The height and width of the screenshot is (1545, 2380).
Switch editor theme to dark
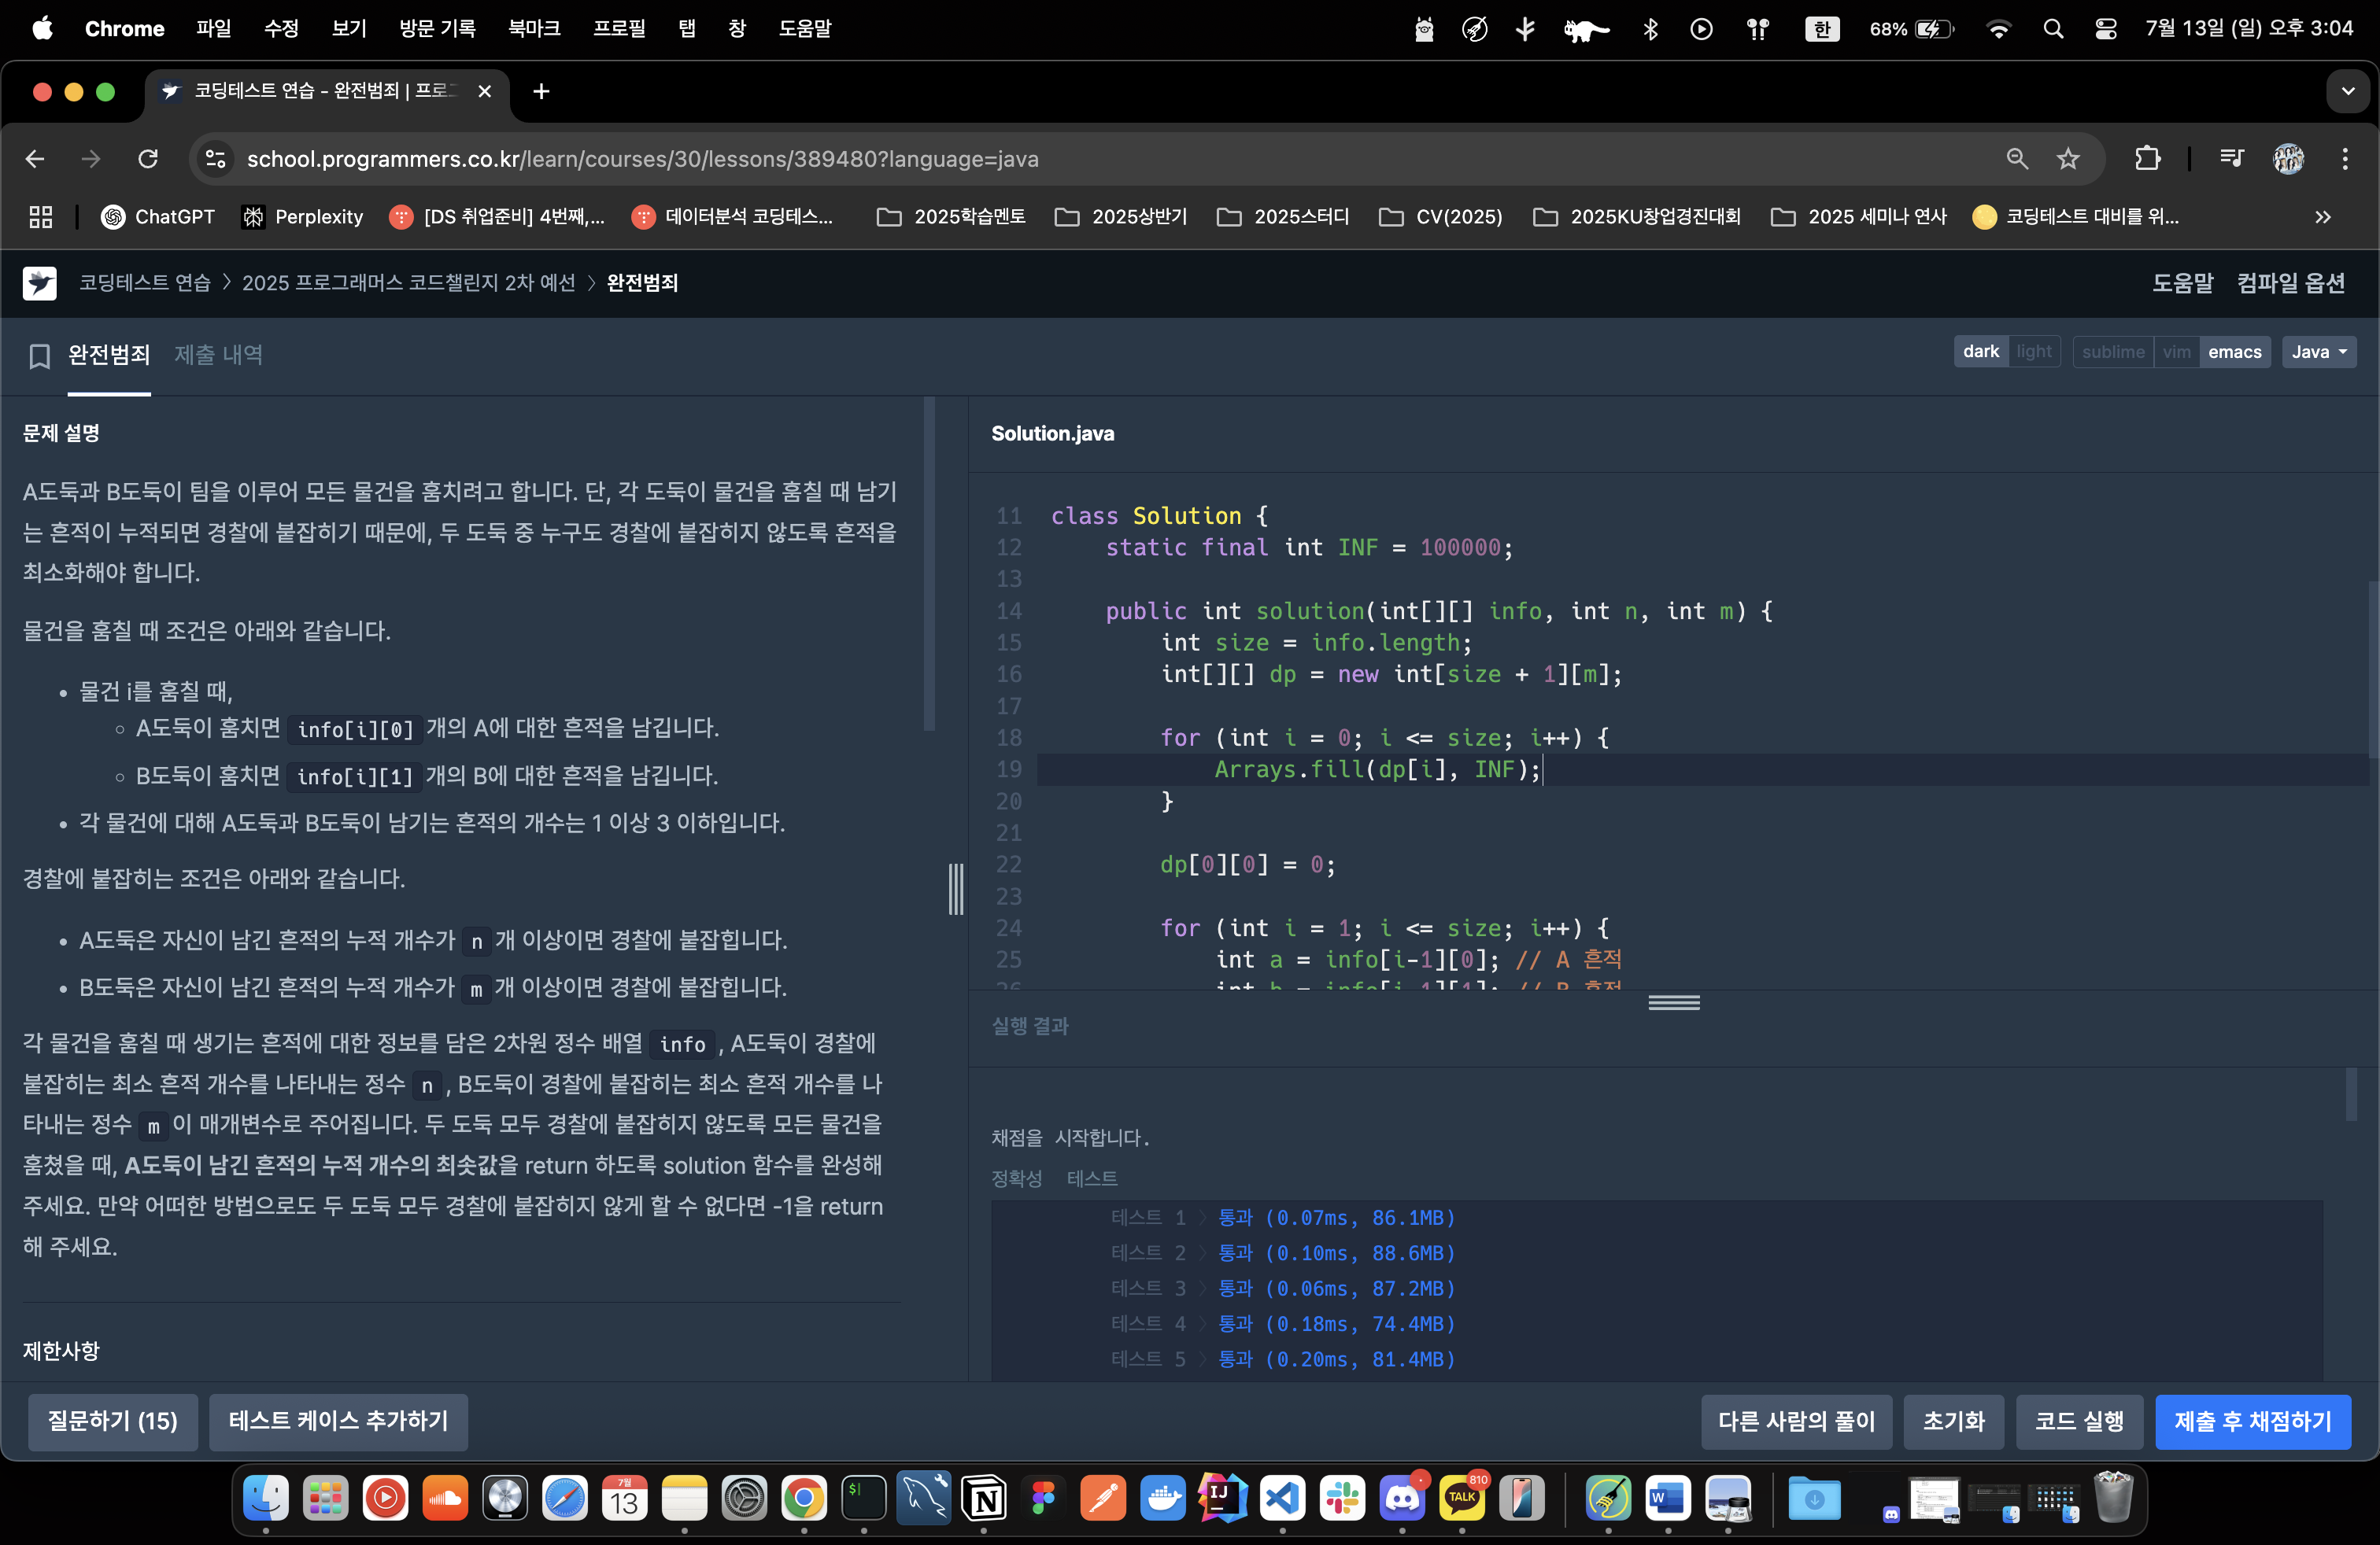click(1980, 352)
